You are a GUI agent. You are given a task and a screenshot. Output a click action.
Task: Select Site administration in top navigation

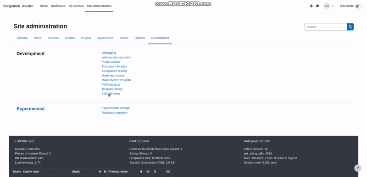point(99,6)
